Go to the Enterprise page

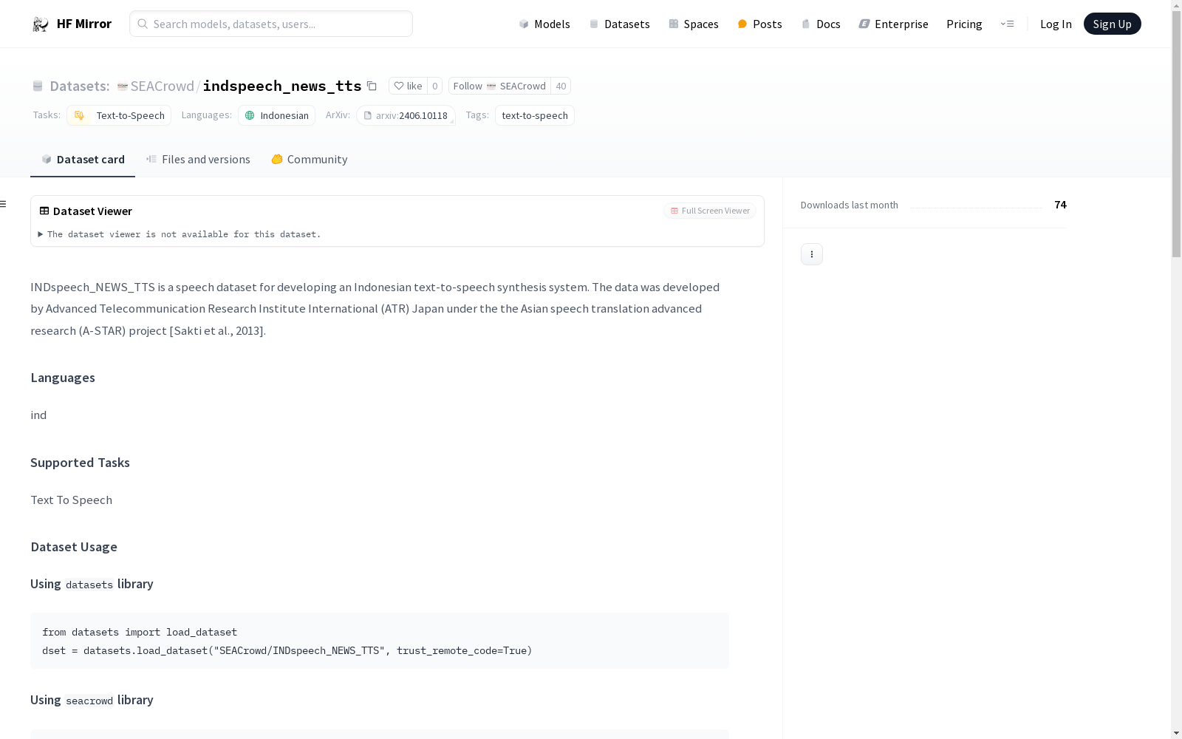[893, 24]
